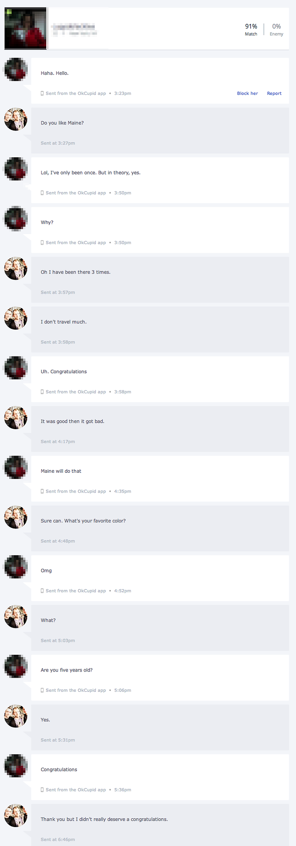This screenshot has height=846, width=296.
Task: Click avatar beside "I don't travel much."
Action: click(16, 319)
